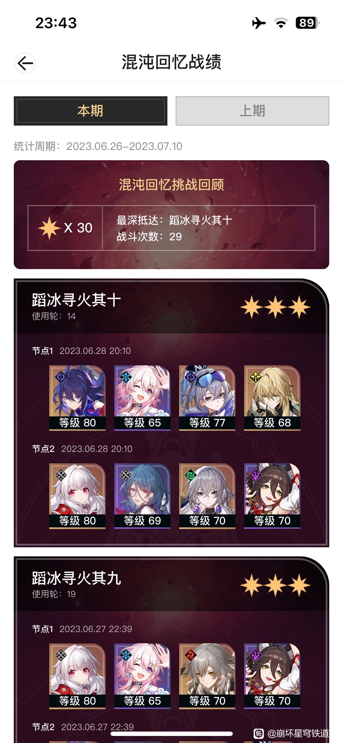Select the level 80 Seele portrait in 其十 节点1

point(77,398)
